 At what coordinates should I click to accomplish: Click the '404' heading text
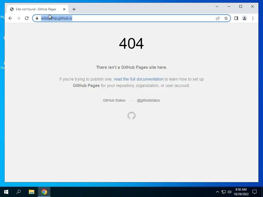pos(131,44)
